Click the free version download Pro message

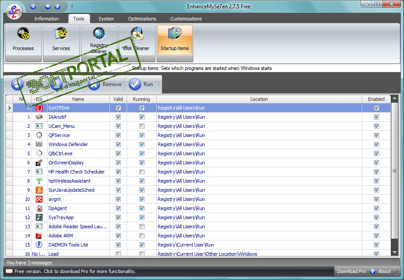point(75,271)
